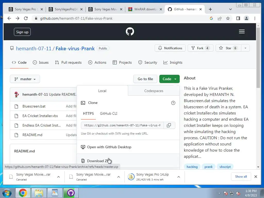Star the Fake-virus-Prank repository

228,48
